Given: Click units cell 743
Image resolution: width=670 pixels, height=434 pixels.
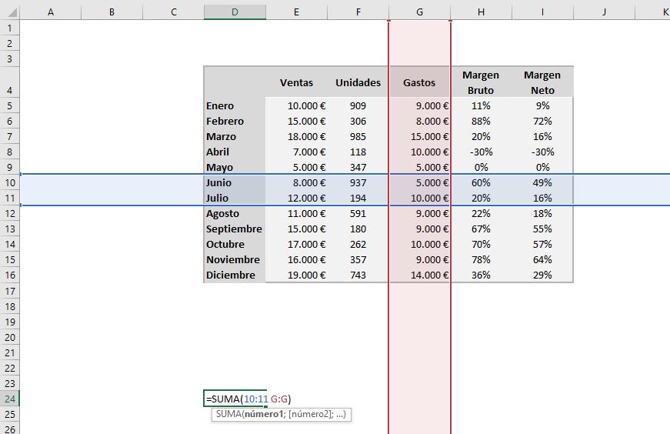Looking at the screenshot, I should tap(358, 275).
